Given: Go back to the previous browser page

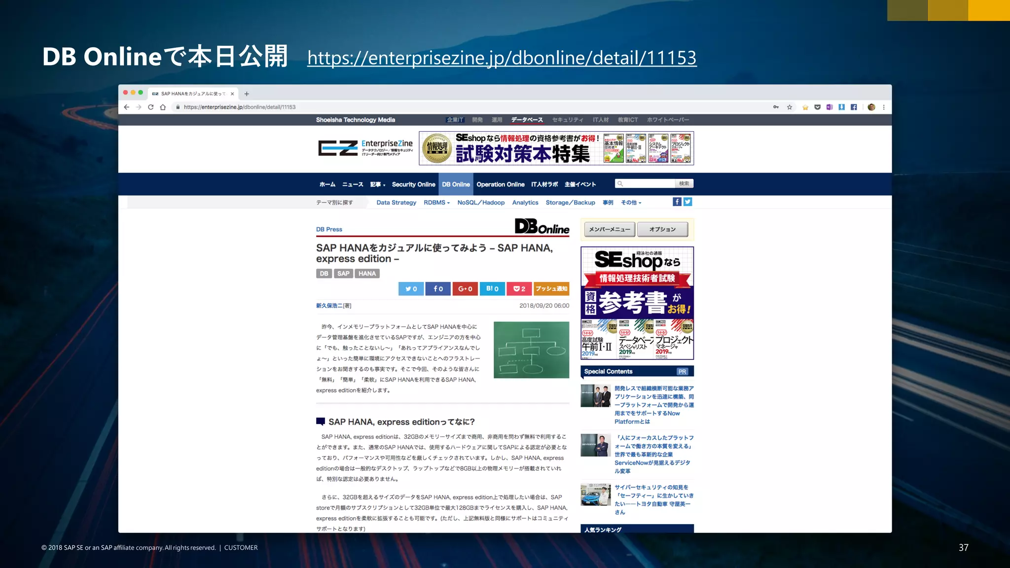Looking at the screenshot, I should (x=127, y=107).
